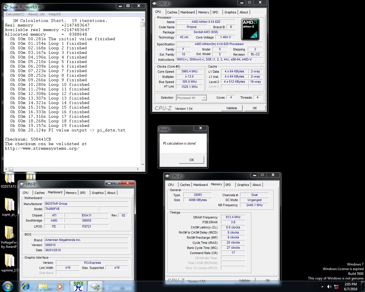Switch to Super PI via its taskbar button

coord(78,286)
